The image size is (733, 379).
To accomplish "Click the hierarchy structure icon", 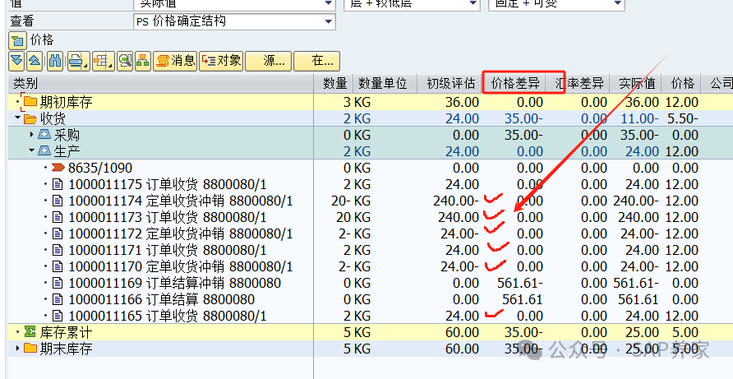I will 143,61.
